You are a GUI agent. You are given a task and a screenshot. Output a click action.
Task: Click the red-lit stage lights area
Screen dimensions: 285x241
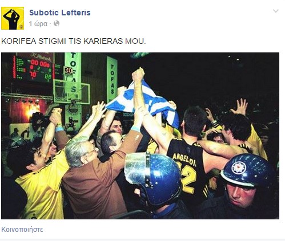point(29,110)
